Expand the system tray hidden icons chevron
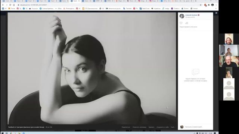This screenshot has width=239, height=134. tap(194, 133)
